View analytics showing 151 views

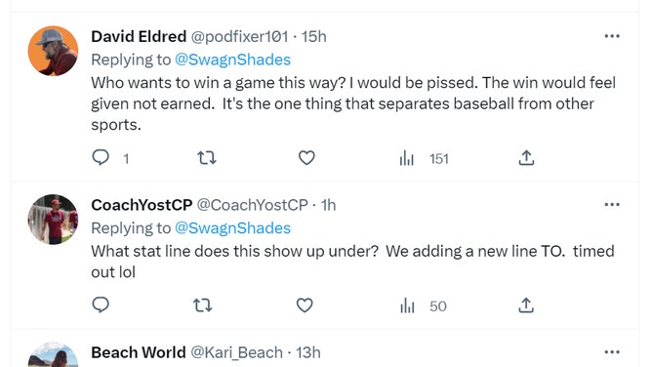(424, 158)
